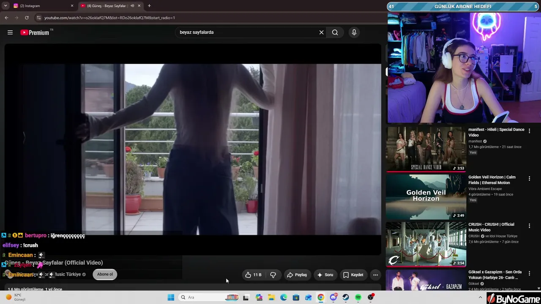Open the Golden Veil Horizon video thumbnail
Image resolution: width=541 pixels, height=304 pixels.
pyautogui.click(x=426, y=197)
